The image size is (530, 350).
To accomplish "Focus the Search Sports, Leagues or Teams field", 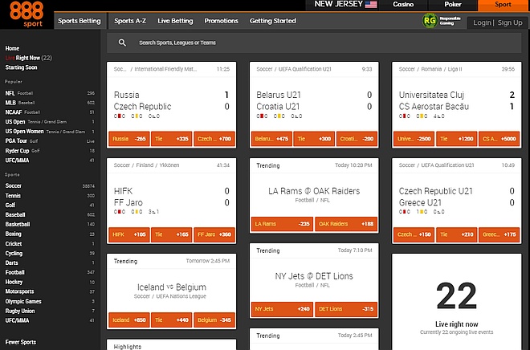I will point(314,43).
